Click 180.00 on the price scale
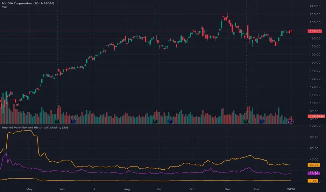Viewport: 326px width, 192px height. tap(315, 38)
